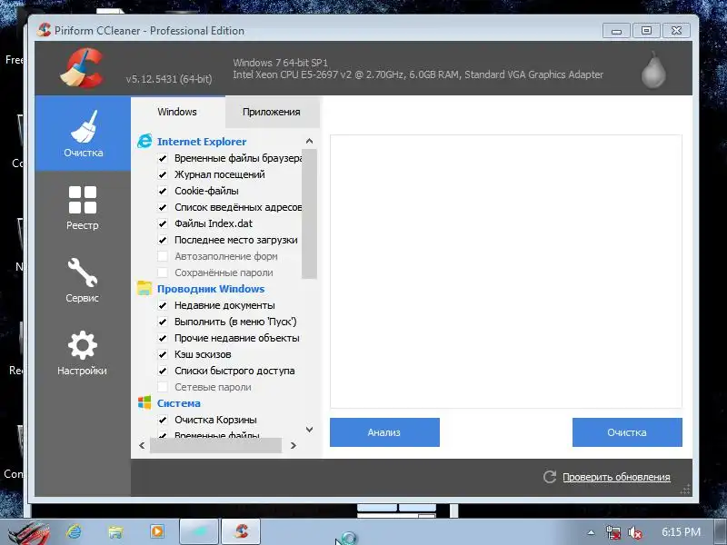Switch to the CCleaner taskbar button

click(x=241, y=531)
